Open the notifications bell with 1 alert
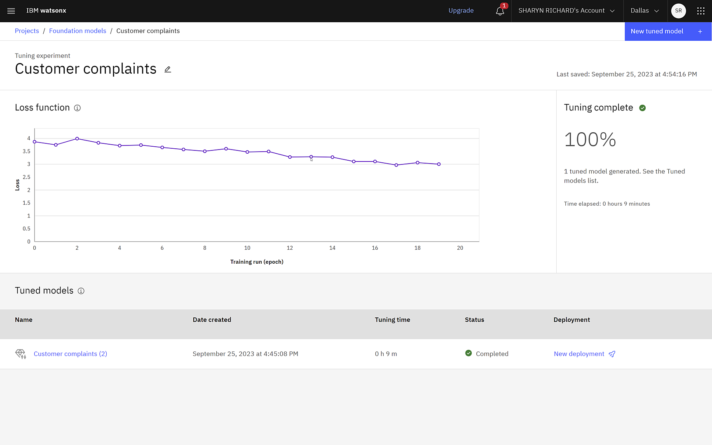This screenshot has width=712, height=445. pyautogui.click(x=499, y=11)
